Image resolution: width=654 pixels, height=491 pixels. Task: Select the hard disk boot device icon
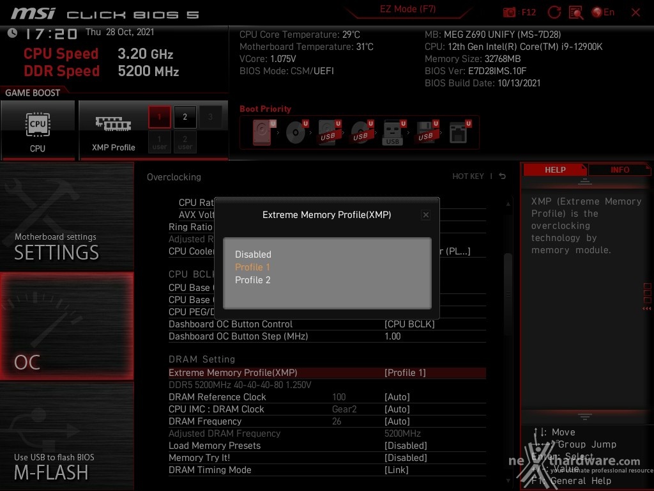pos(264,132)
